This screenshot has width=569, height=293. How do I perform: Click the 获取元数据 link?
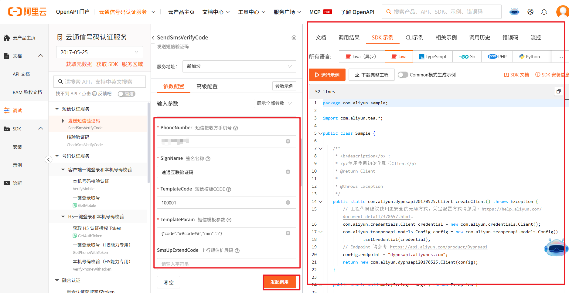(x=79, y=64)
